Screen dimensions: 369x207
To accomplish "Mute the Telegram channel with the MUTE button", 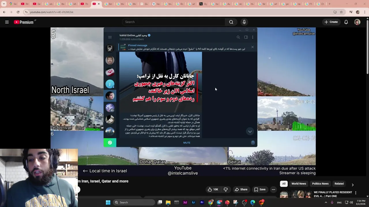I will click(x=187, y=143).
